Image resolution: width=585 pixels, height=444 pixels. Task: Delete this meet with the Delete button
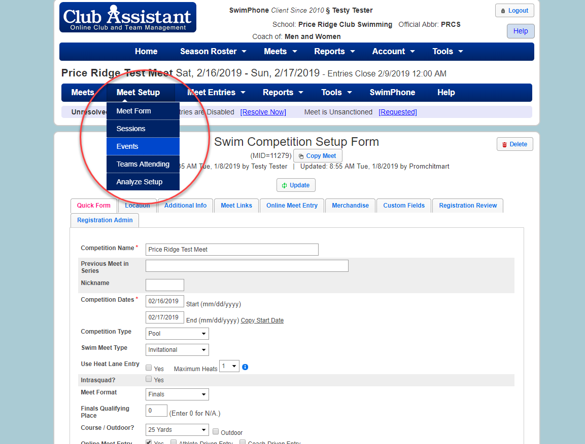[x=515, y=144]
